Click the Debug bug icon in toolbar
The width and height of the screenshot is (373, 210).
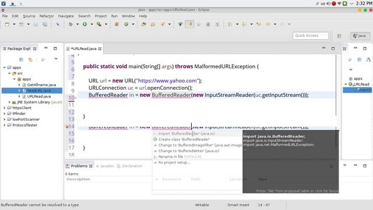tap(71, 24)
